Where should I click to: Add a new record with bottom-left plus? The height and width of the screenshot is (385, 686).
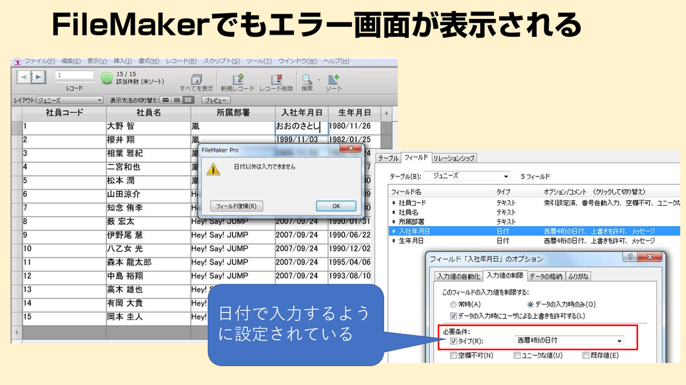pyautogui.click(x=17, y=332)
